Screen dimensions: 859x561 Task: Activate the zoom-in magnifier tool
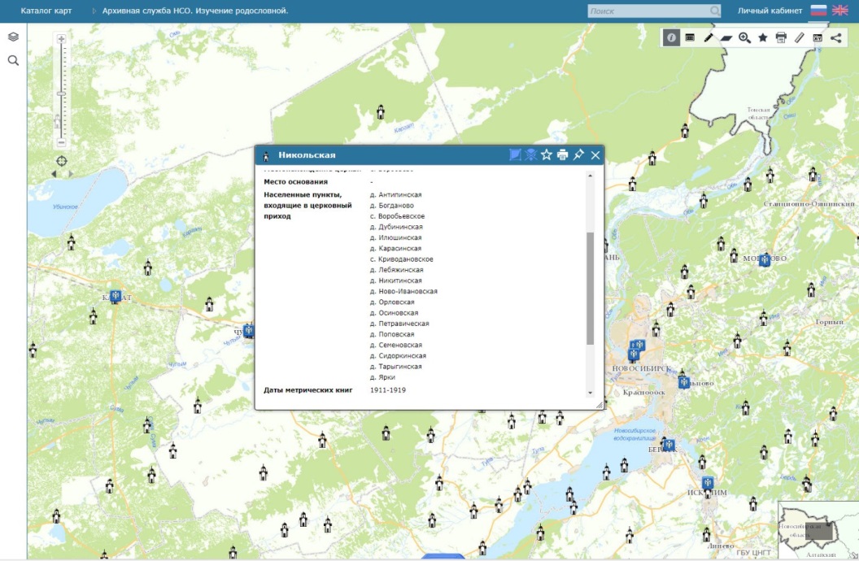coord(744,37)
